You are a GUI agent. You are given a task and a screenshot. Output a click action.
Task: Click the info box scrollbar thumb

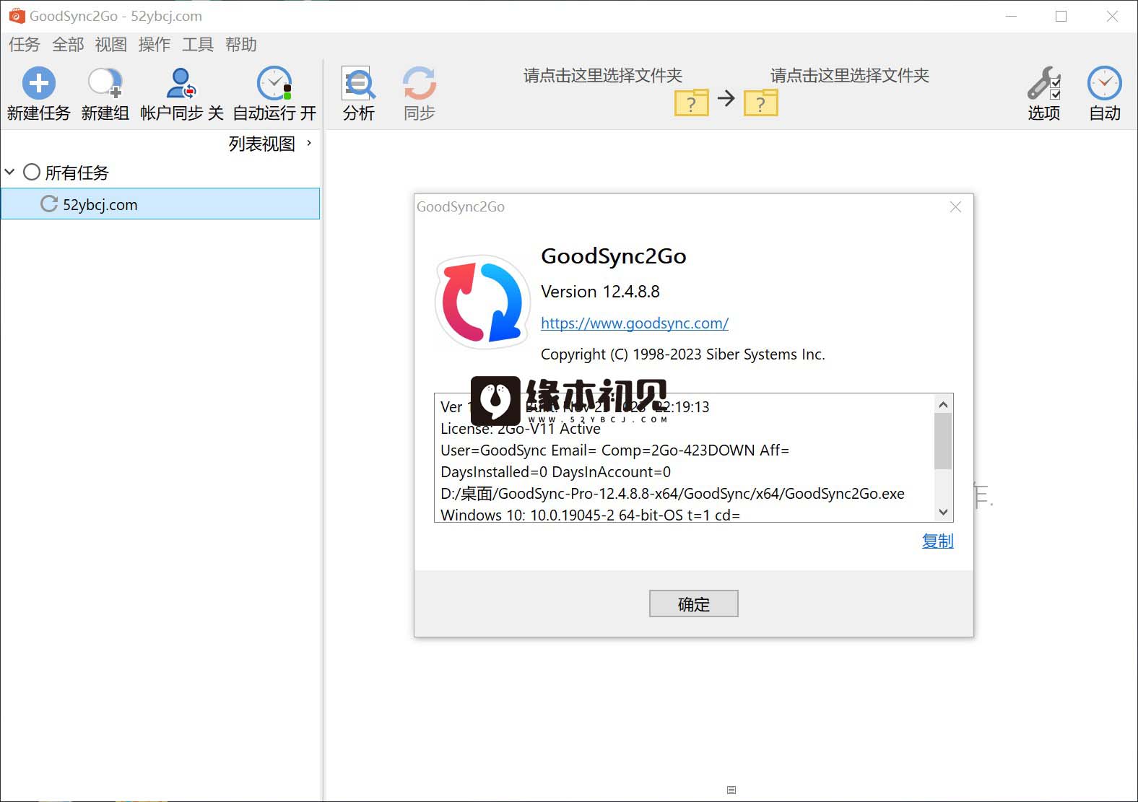pos(943,441)
